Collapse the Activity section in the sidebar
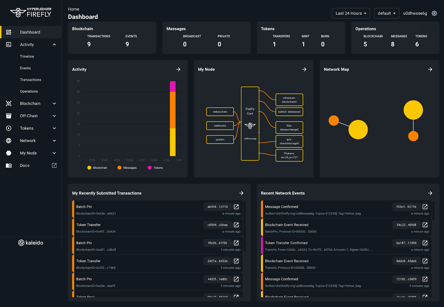 coord(54,44)
